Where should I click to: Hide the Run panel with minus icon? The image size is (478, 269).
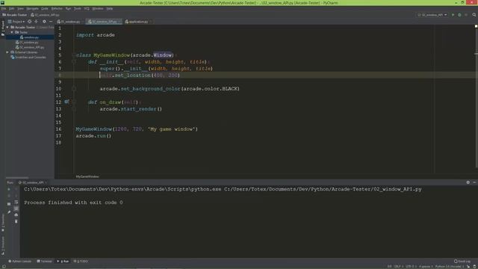pyautogui.click(x=474, y=182)
